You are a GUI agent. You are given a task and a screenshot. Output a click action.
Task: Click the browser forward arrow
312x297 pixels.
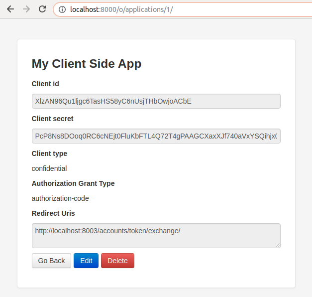click(26, 9)
